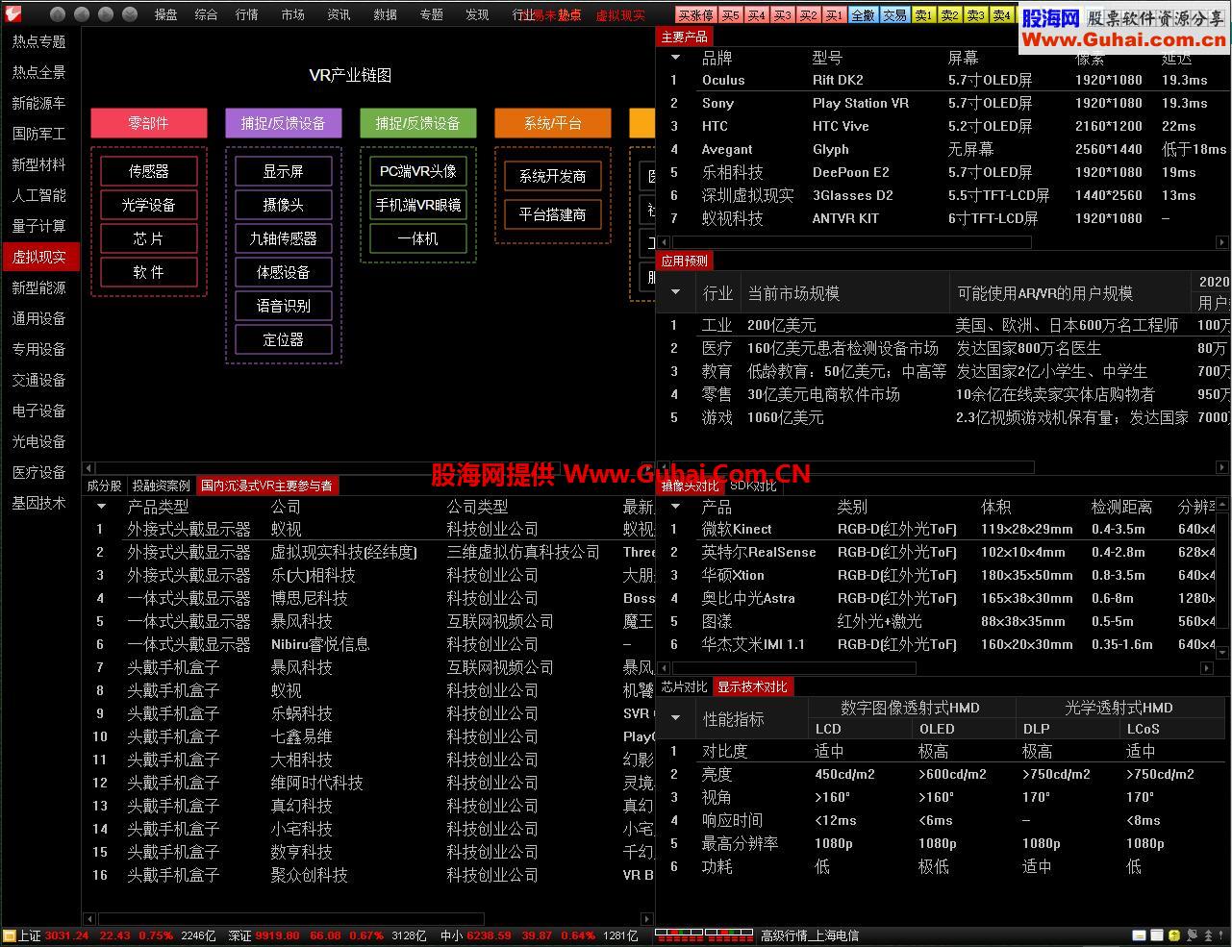The image size is (1232, 947).
Task: Click the 系统开发商 box in diagram
Action: point(553,176)
